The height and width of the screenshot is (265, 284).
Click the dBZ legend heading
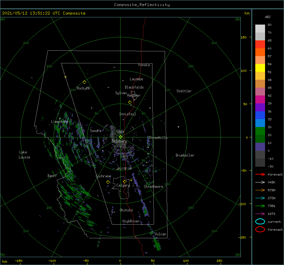(268, 17)
